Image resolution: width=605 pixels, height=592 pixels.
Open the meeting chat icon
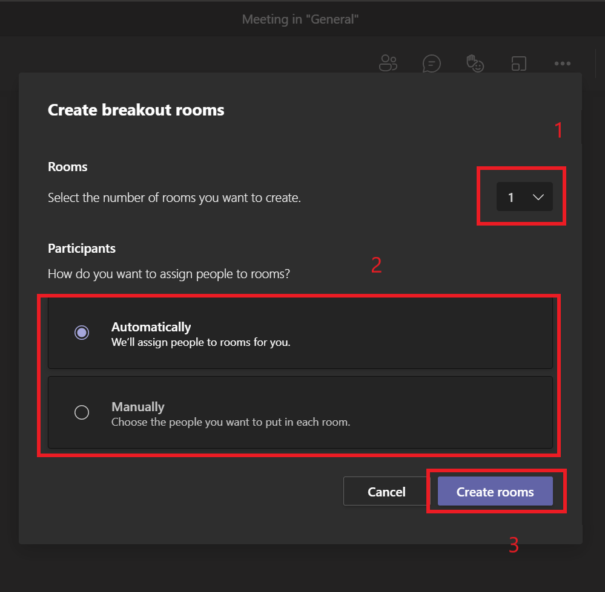[431, 63]
